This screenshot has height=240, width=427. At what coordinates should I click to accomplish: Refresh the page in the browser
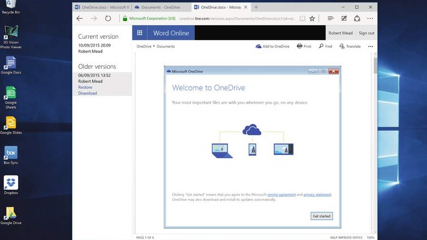tap(108, 19)
